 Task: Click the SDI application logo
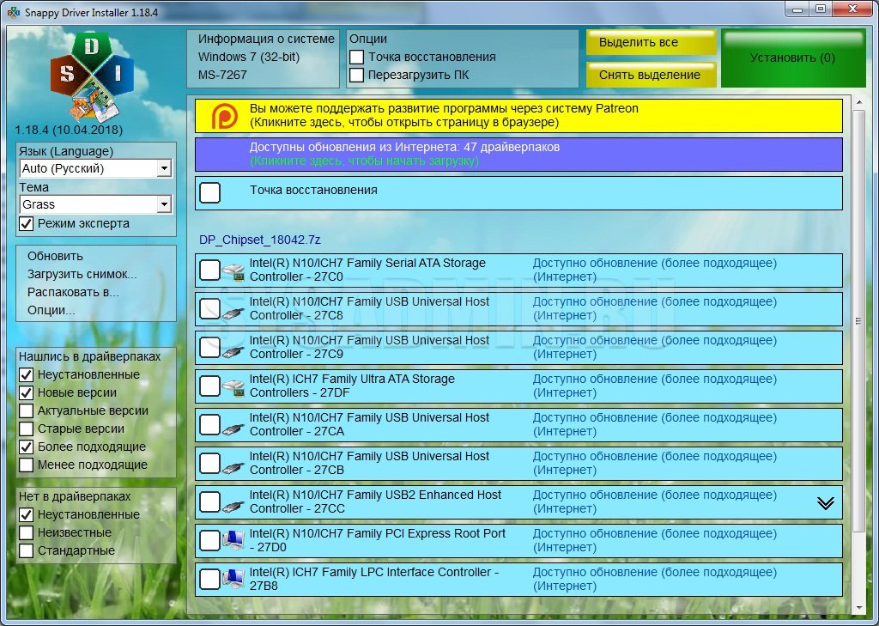pyautogui.click(x=91, y=76)
